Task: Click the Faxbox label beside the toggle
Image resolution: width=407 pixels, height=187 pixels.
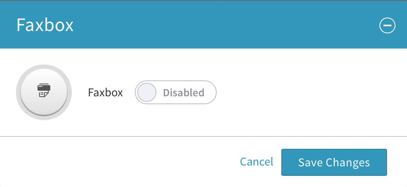Action: pos(105,93)
